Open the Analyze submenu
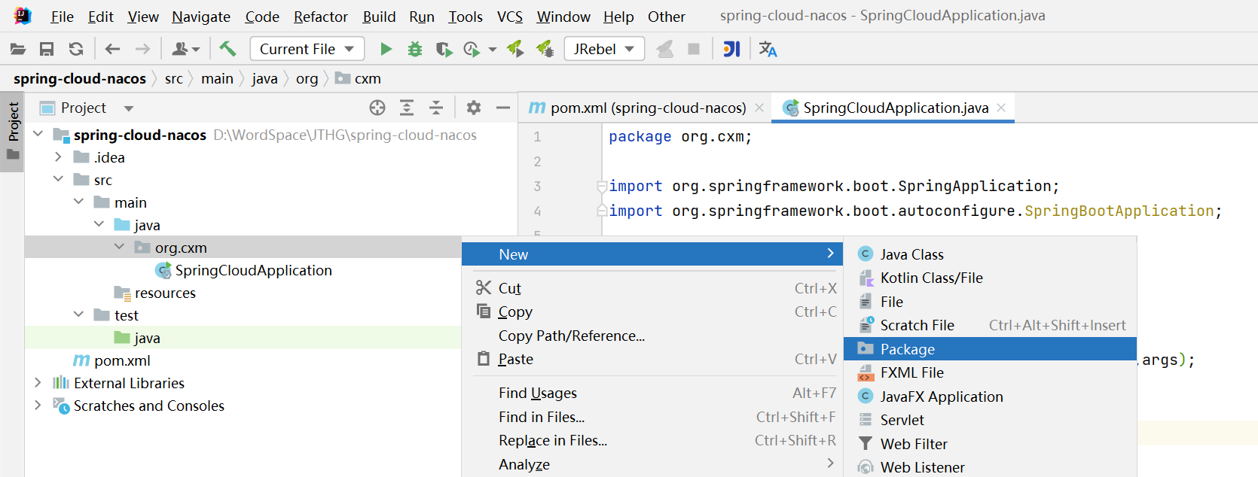Viewport: 1258px width, 477px height. click(652, 464)
